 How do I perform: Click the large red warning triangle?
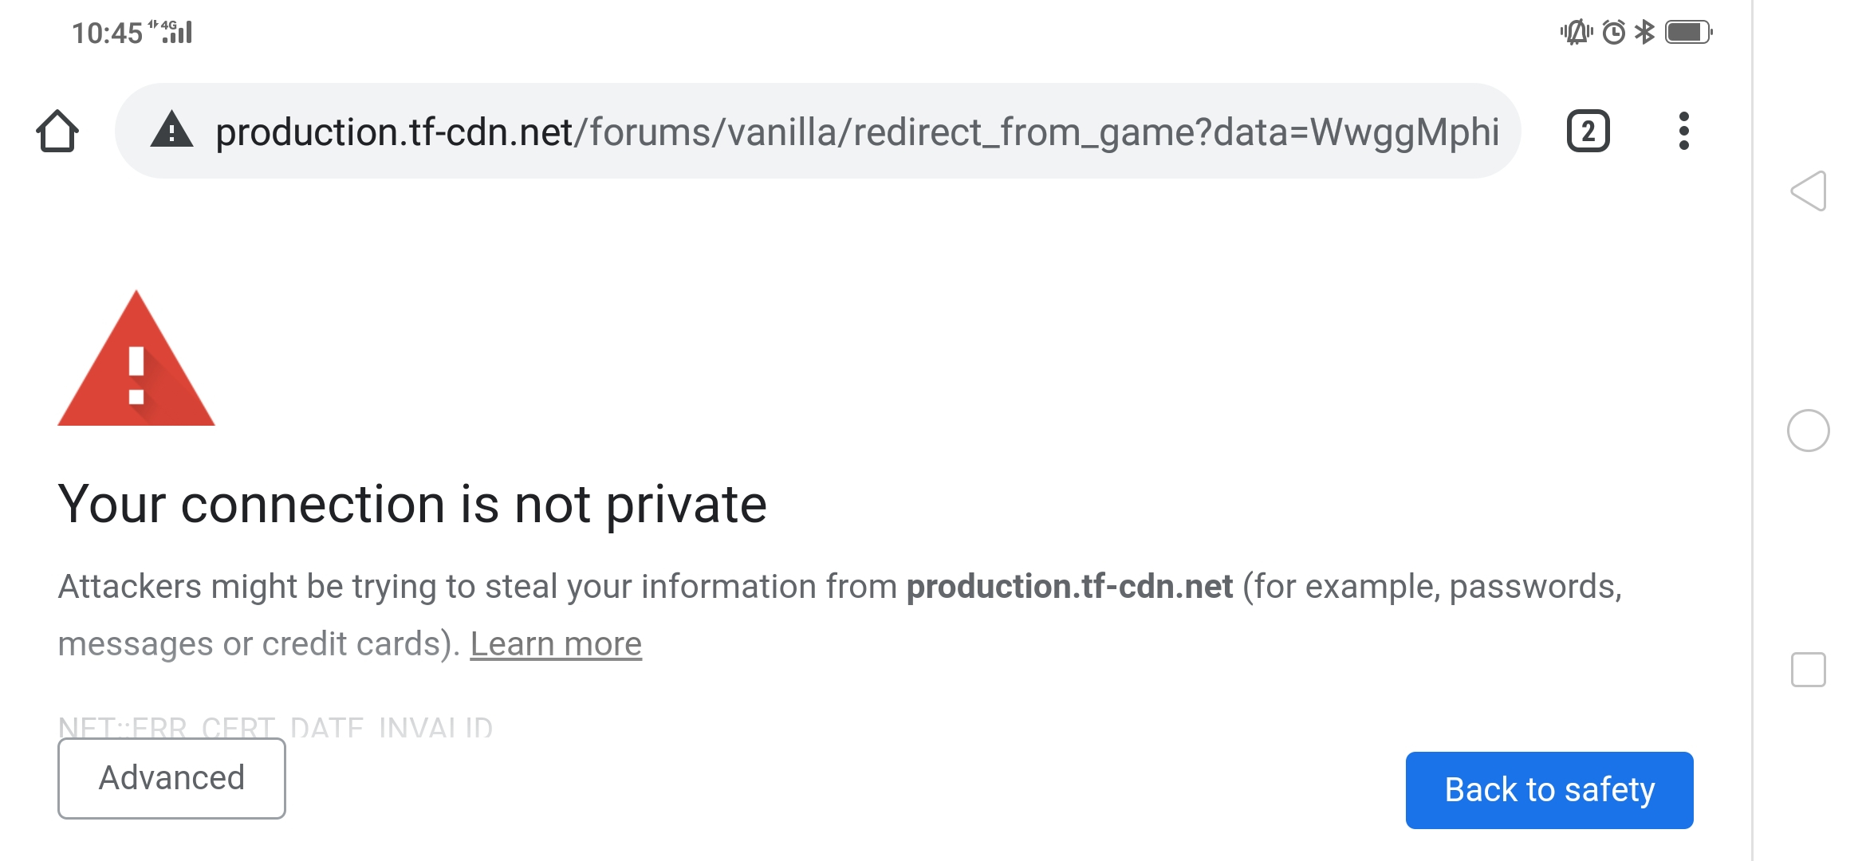[x=136, y=358]
